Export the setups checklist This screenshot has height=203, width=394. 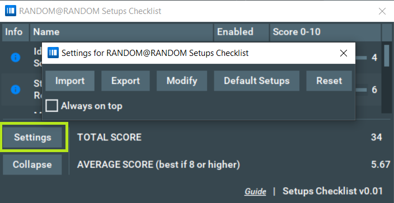click(125, 81)
